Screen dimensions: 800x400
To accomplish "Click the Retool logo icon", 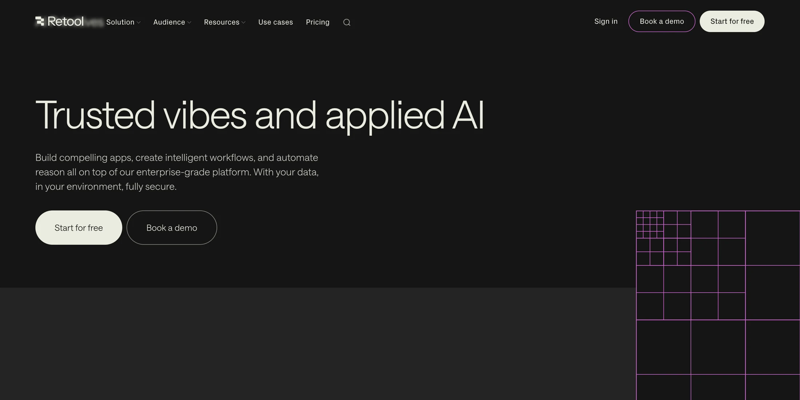I will click(x=40, y=21).
